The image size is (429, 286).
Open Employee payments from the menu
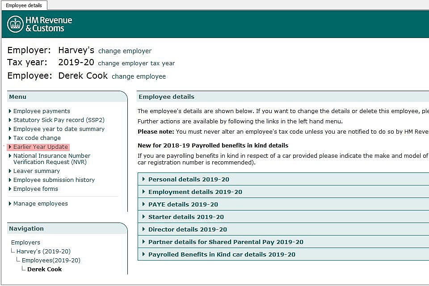point(42,111)
